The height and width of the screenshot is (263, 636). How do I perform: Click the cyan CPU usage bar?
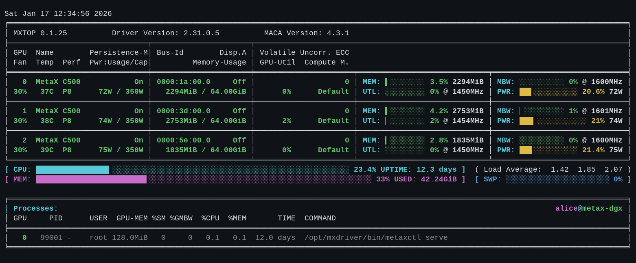click(193, 170)
